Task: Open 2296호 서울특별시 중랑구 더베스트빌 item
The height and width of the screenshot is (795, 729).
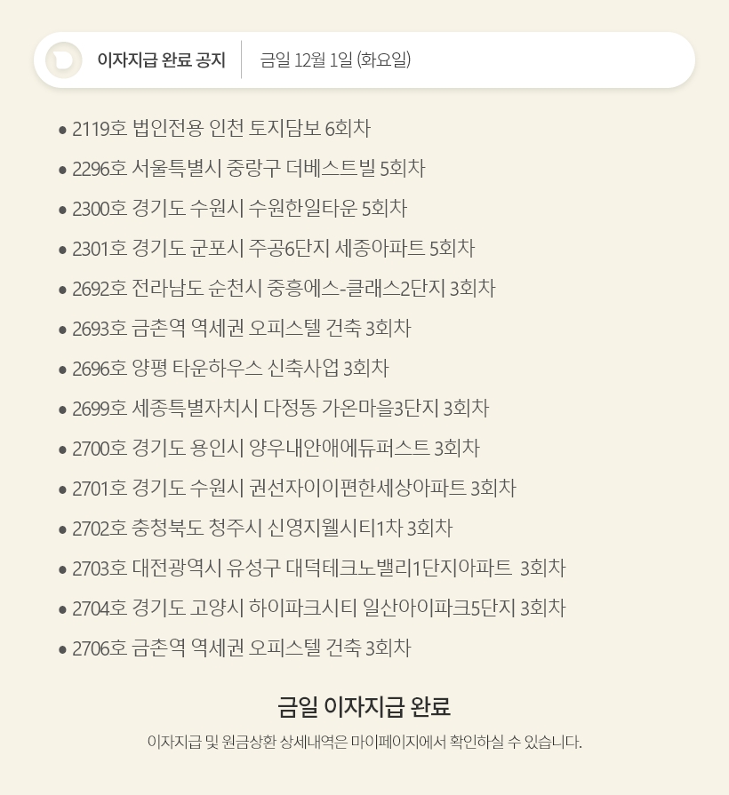Action: 248,169
